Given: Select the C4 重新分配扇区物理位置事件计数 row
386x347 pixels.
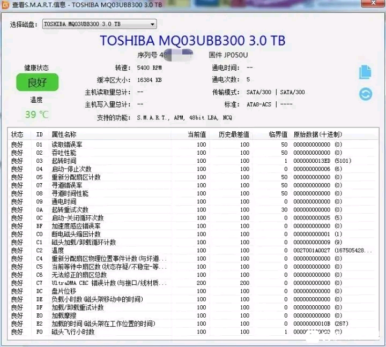Looking at the screenshot, I should [193, 258].
